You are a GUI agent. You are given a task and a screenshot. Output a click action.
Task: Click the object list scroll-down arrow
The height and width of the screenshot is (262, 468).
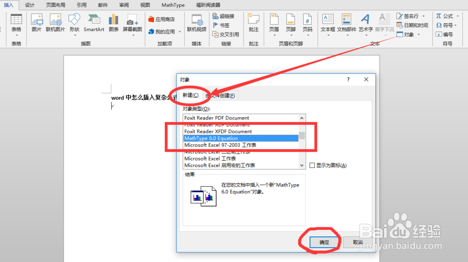click(x=302, y=165)
